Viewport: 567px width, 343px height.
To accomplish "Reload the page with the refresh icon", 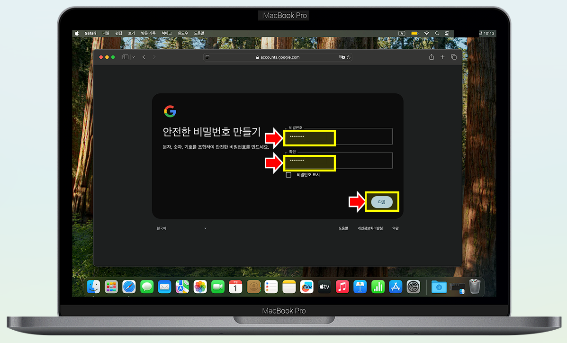I will [x=349, y=57].
